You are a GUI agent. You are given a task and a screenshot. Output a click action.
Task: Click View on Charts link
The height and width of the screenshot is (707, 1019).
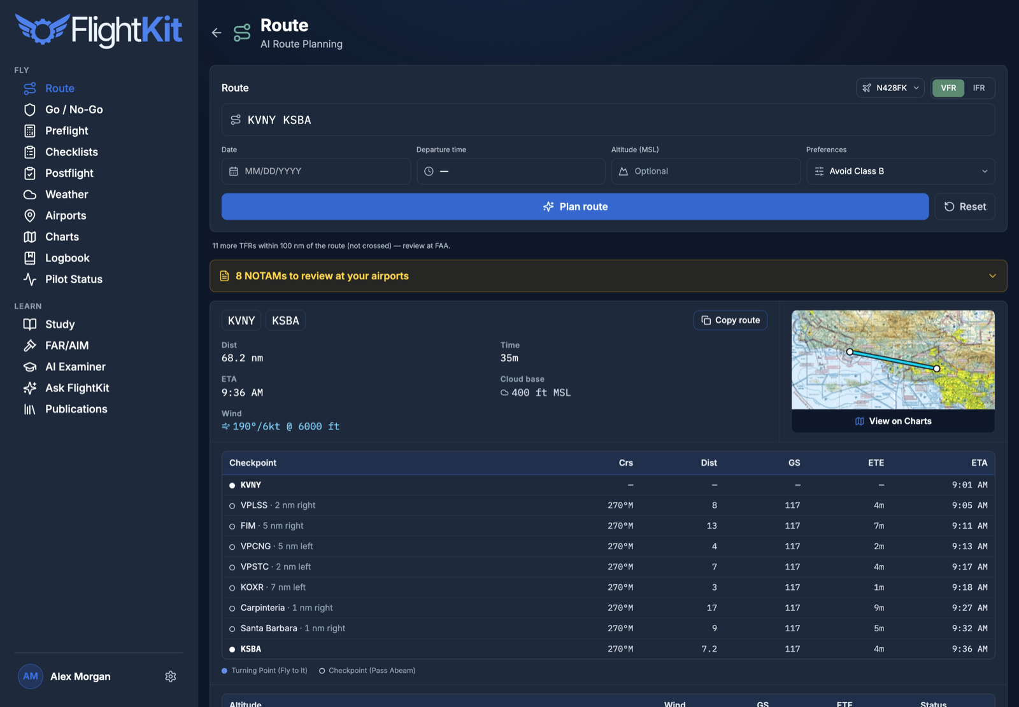coord(893,421)
